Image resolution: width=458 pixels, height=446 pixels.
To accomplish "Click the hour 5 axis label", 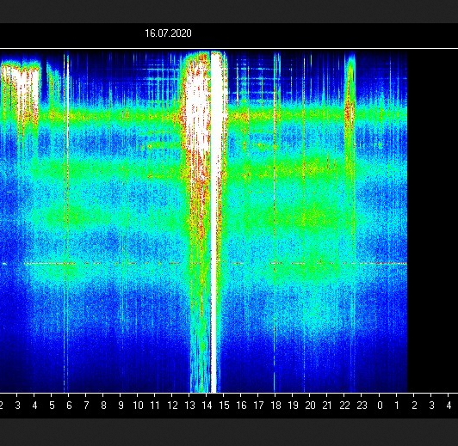I will click(x=52, y=406).
